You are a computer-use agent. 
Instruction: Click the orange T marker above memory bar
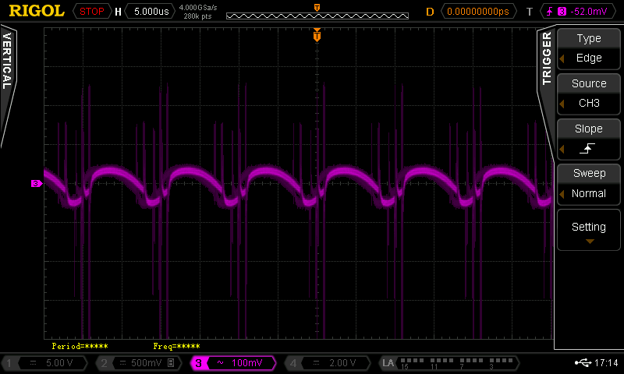pos(317,8)
